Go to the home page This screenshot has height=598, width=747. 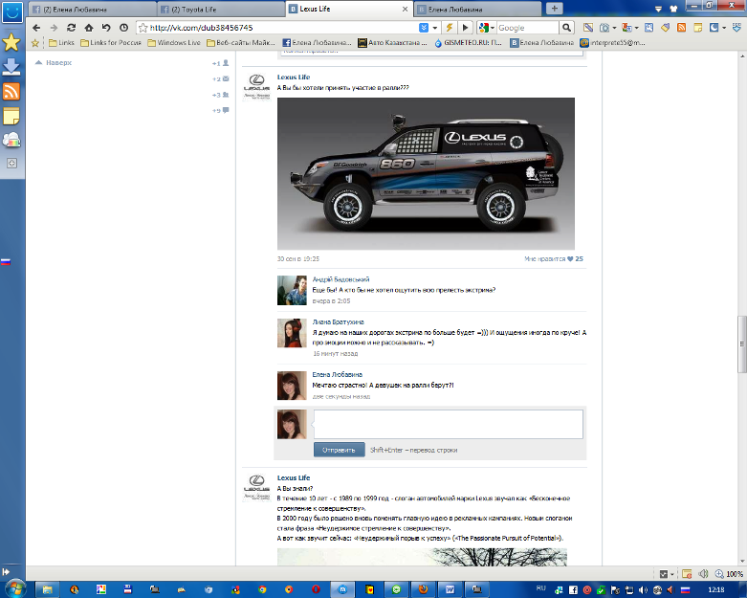pos(89,28)
